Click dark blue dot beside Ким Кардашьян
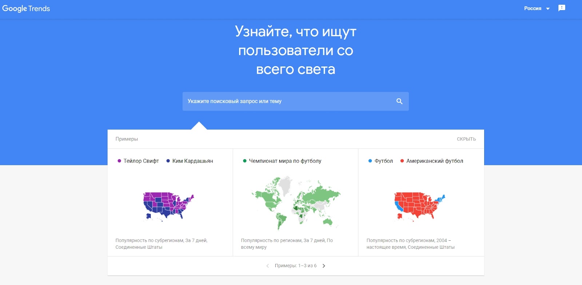582x285 pixels. [x=168, y=161]
